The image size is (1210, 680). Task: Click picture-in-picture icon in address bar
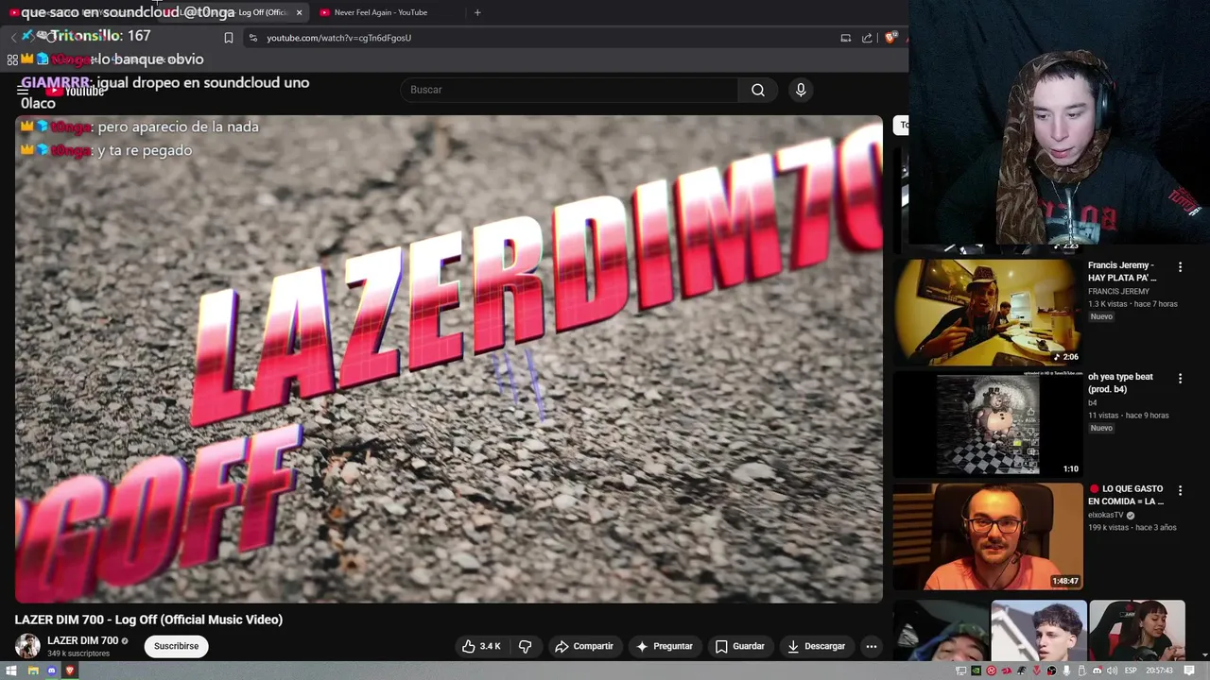click(845, 38)
